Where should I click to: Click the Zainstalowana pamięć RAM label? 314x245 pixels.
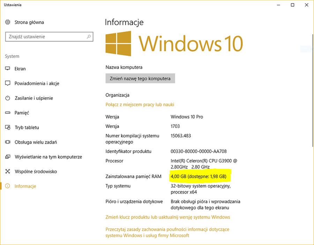[x=133, y=176]
